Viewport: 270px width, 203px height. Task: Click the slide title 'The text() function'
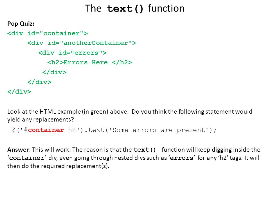(x=135, y=8)
